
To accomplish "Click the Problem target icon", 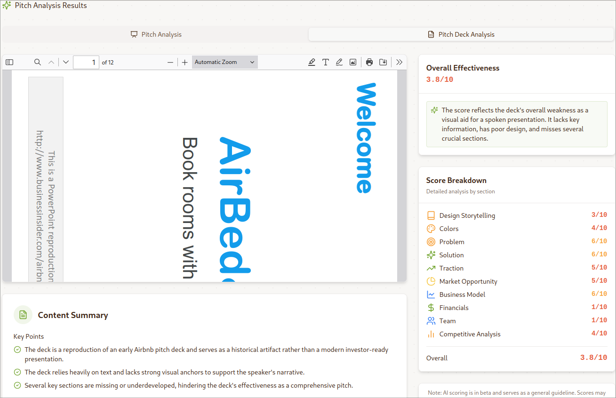I will [431, 242].
